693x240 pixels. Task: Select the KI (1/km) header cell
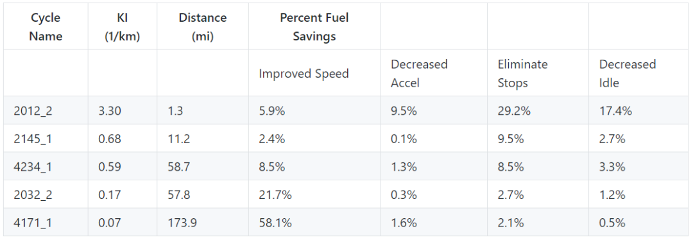pos(123,26)
